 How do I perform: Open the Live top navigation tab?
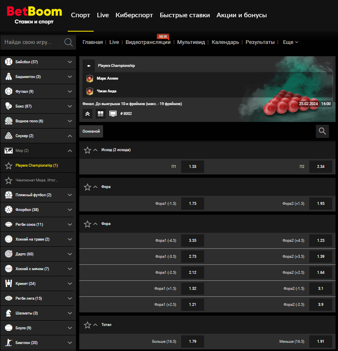pyautogui.click(x=103, y=15)
